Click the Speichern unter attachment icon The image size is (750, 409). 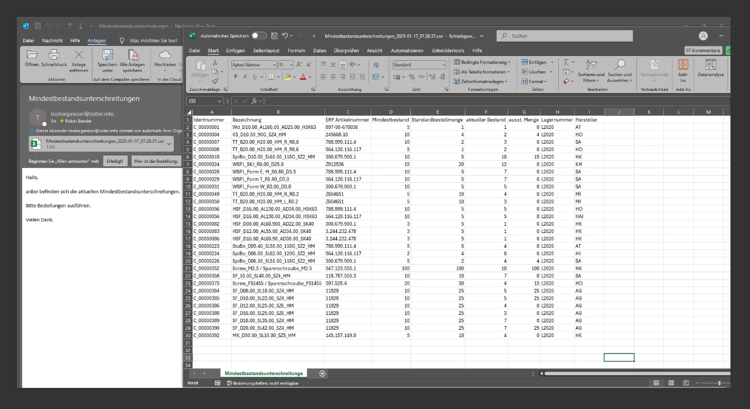pyautogui.click(x=108, y=54)
